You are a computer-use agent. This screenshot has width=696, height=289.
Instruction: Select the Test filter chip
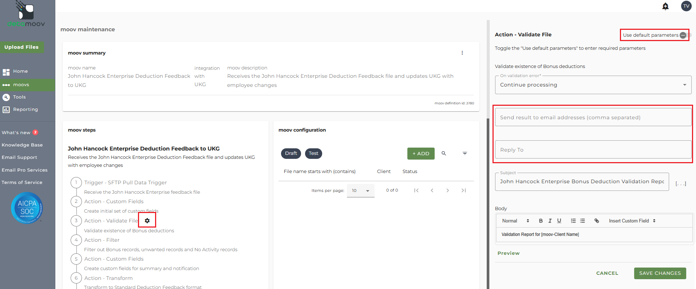[x=313, y=153]
